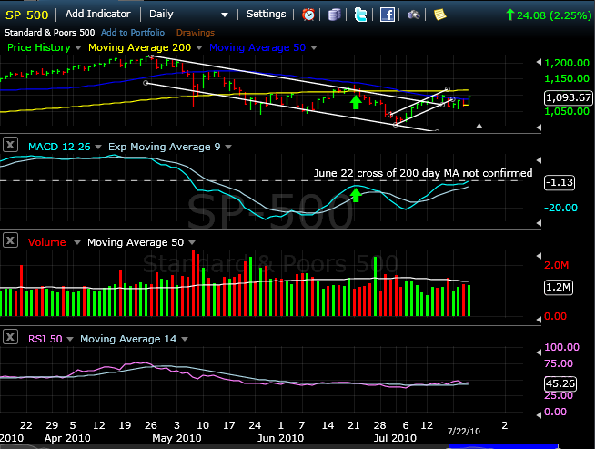
Task: Close the Volume indicator panel
Action: pos(12,242)
